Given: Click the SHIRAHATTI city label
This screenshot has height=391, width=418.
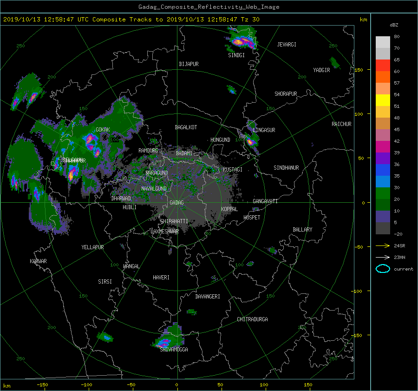Looking at the screenshot, I should (174, 221).
